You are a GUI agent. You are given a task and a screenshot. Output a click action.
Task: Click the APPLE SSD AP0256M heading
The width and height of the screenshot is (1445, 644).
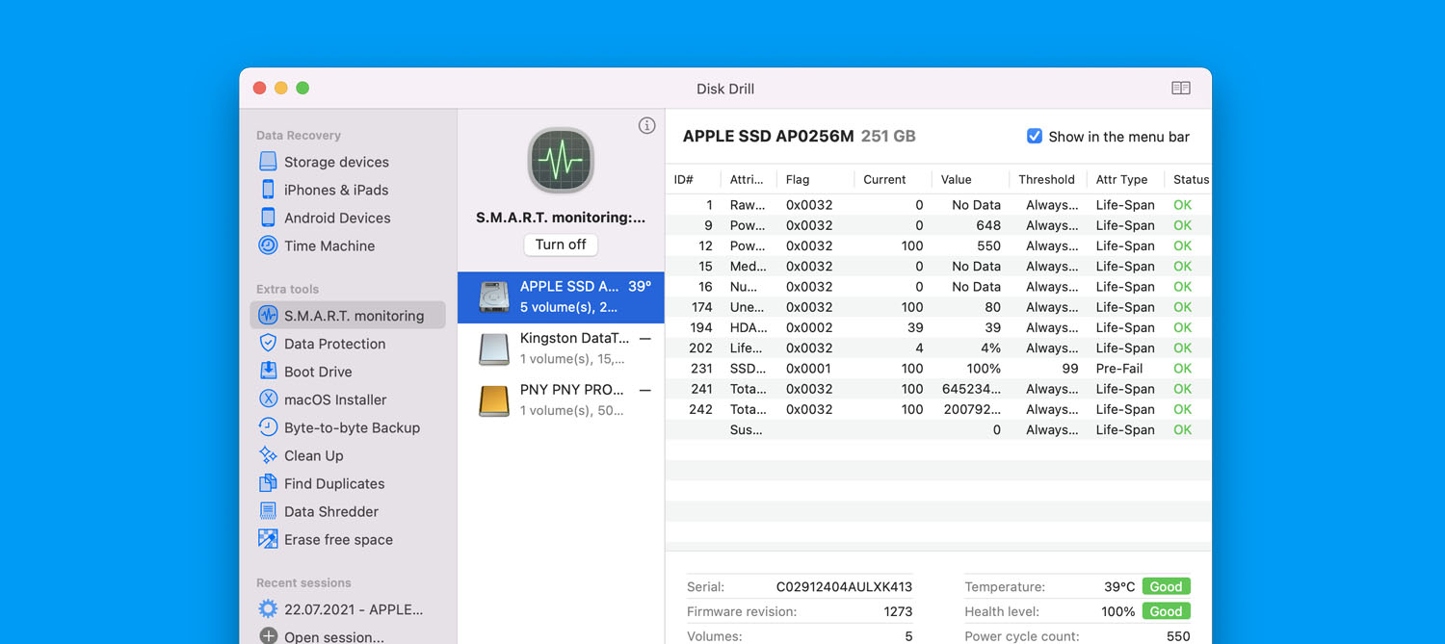click(x=769, y=137)
